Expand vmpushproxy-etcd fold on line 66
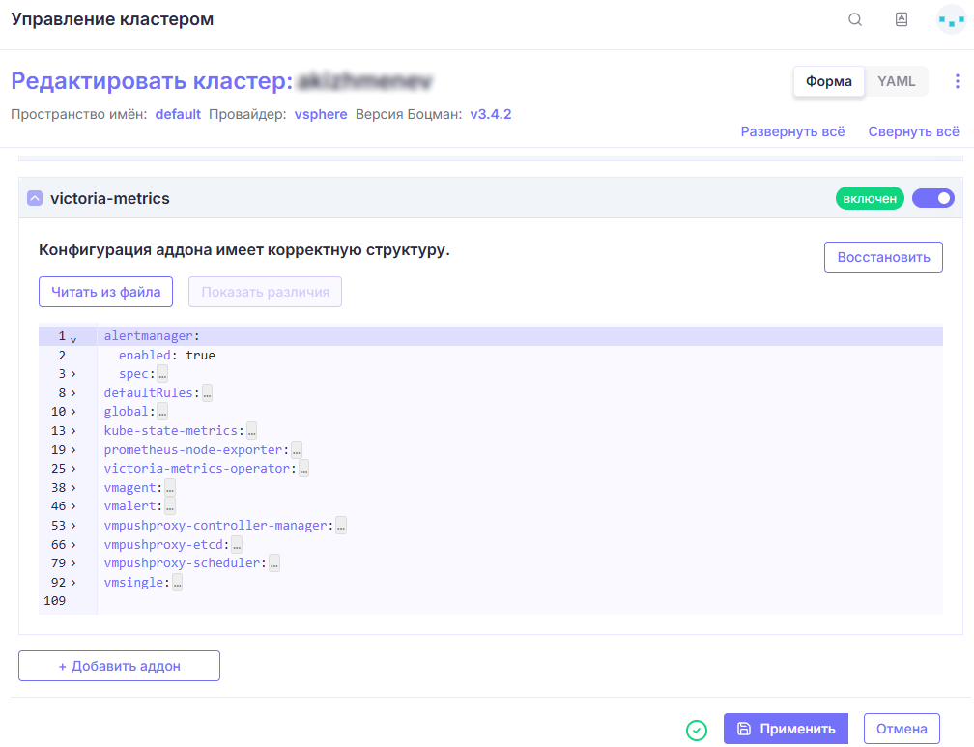 [73, 545]
